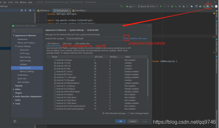Select Memory Settings in settings tree
219x128 pixels.
(x=27, y=72)
